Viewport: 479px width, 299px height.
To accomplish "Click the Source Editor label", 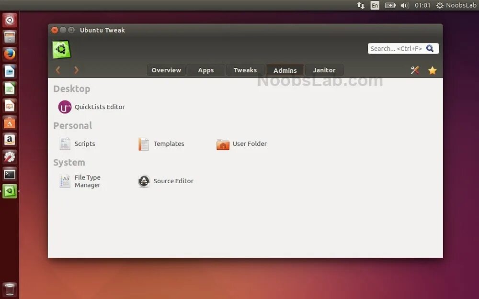I will coord(173,181).
